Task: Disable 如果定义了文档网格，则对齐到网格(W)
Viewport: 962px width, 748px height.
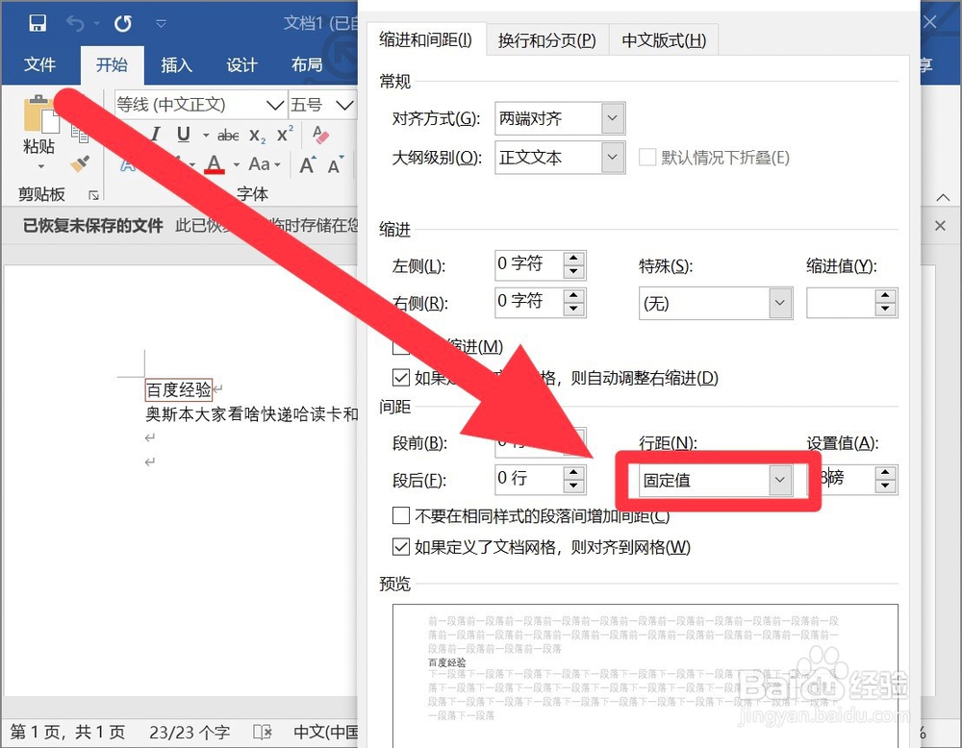Action: pos(401,547)
